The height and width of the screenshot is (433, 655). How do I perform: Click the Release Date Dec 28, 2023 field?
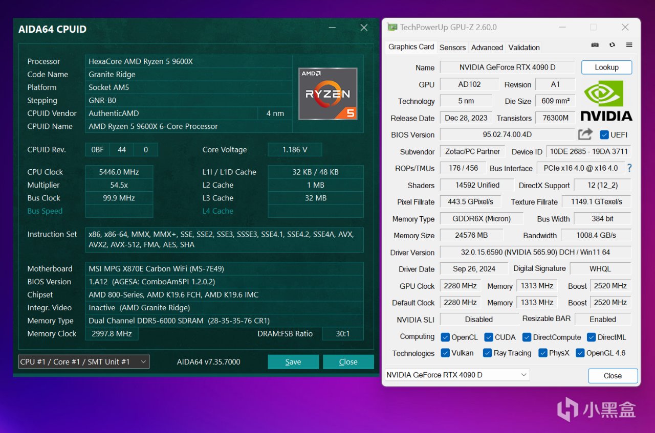[x=466, y=118]
